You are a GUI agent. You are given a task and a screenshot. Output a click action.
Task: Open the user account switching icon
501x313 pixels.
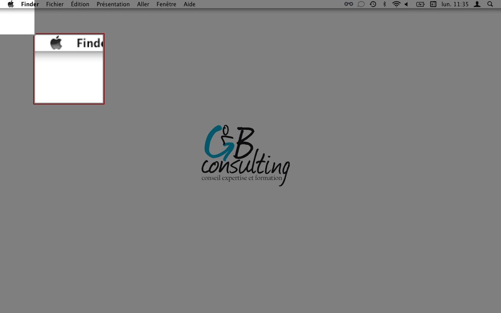[477, 4]
